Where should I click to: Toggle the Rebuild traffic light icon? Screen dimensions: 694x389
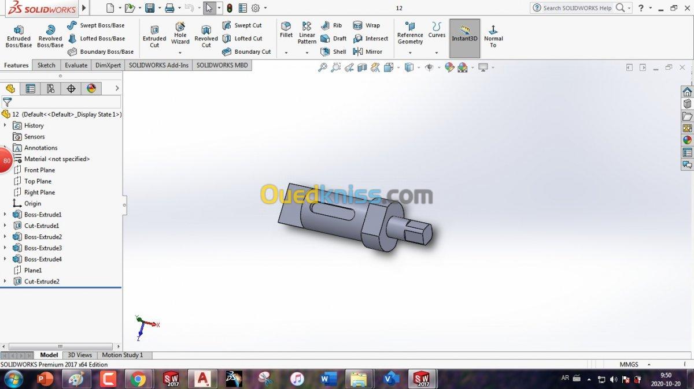[230, 8]
